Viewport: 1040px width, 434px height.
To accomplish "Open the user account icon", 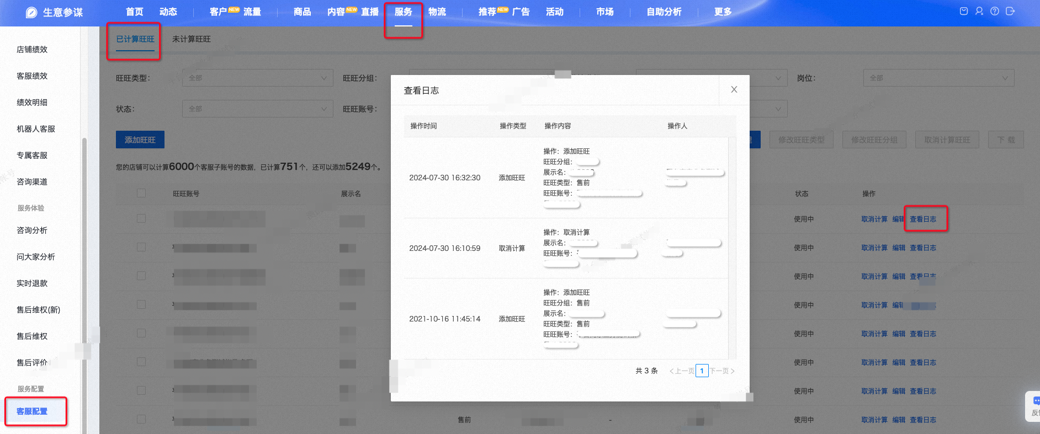I will [979, 11].
